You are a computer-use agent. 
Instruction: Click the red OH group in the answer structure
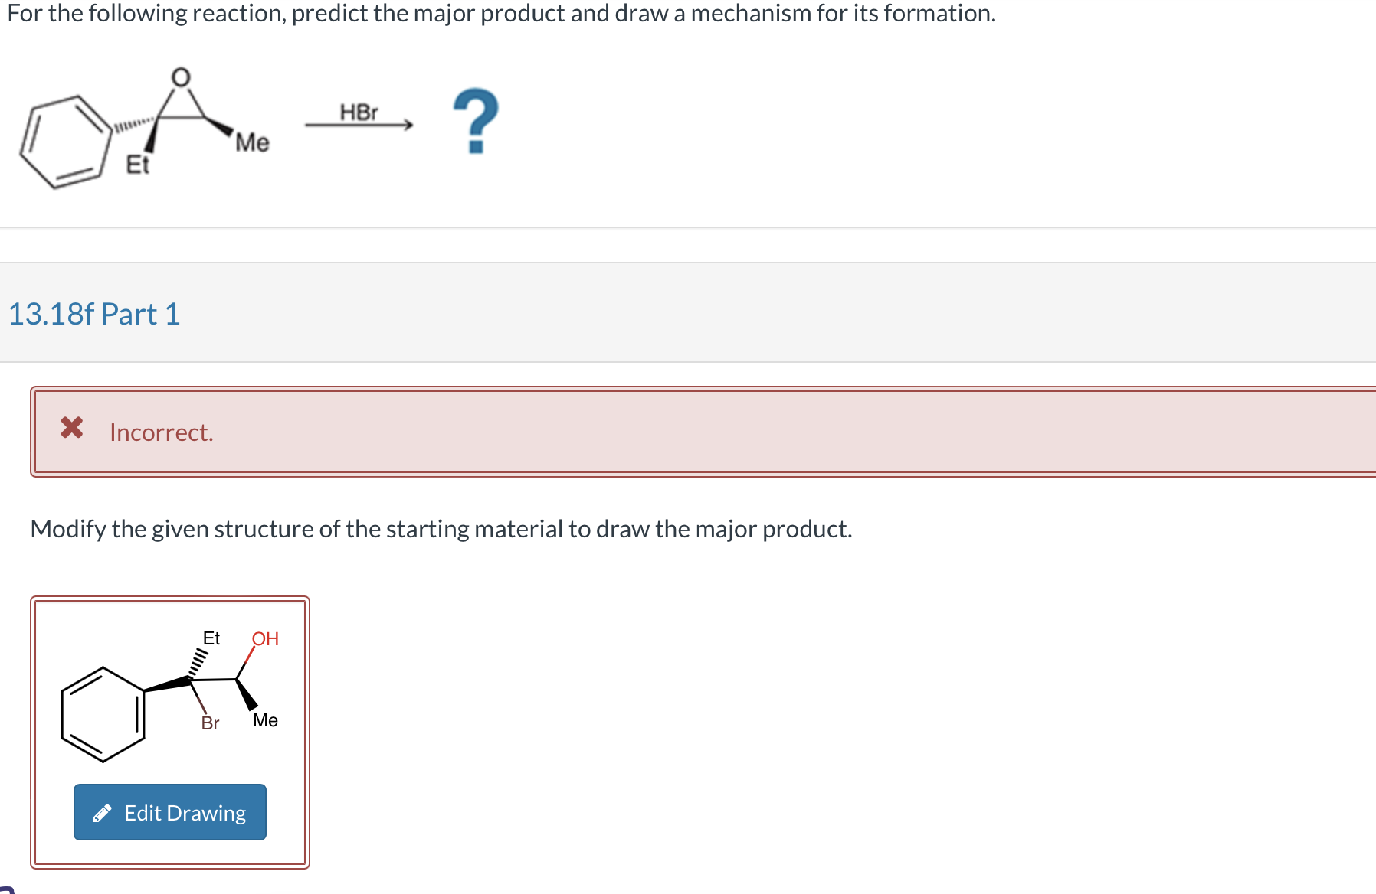pos(264,640)
